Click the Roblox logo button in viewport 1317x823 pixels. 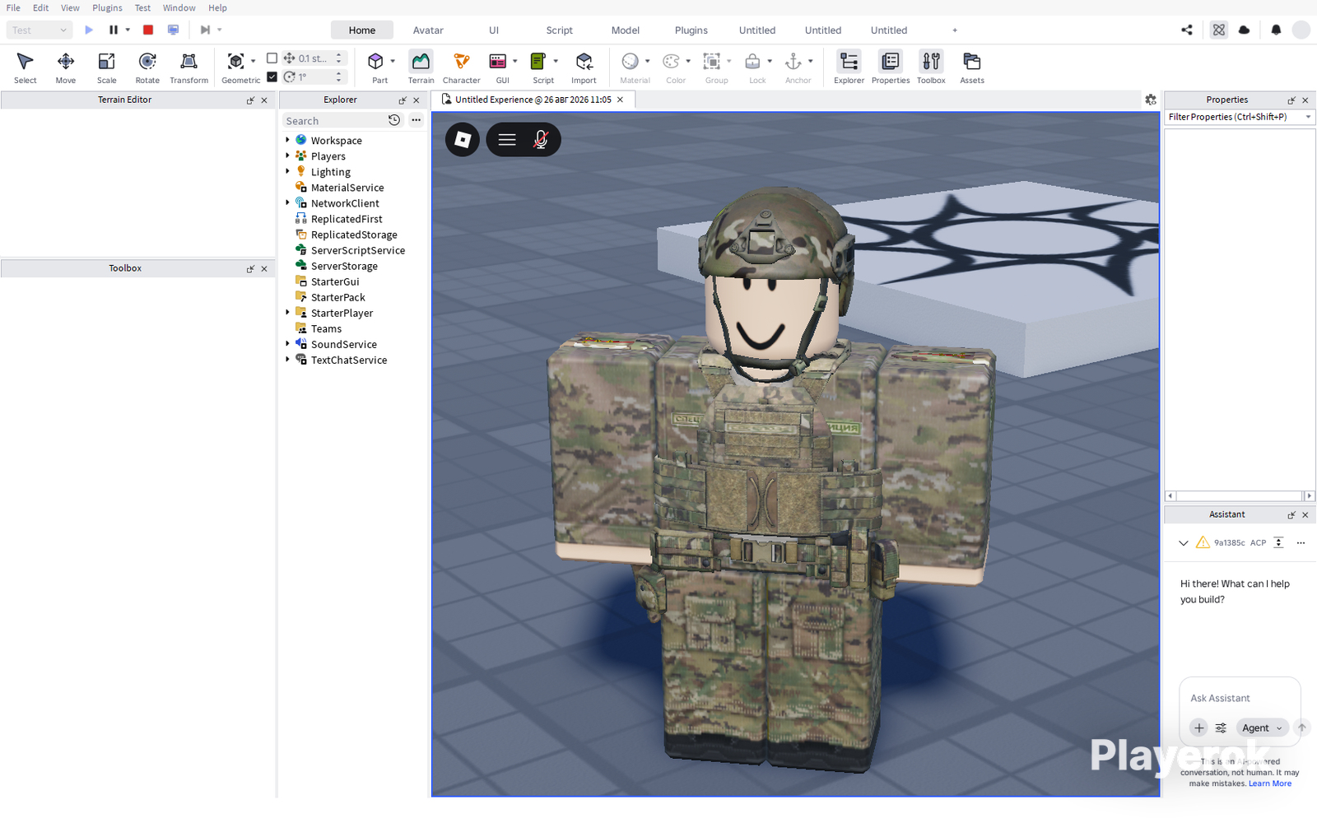point(463,140)
